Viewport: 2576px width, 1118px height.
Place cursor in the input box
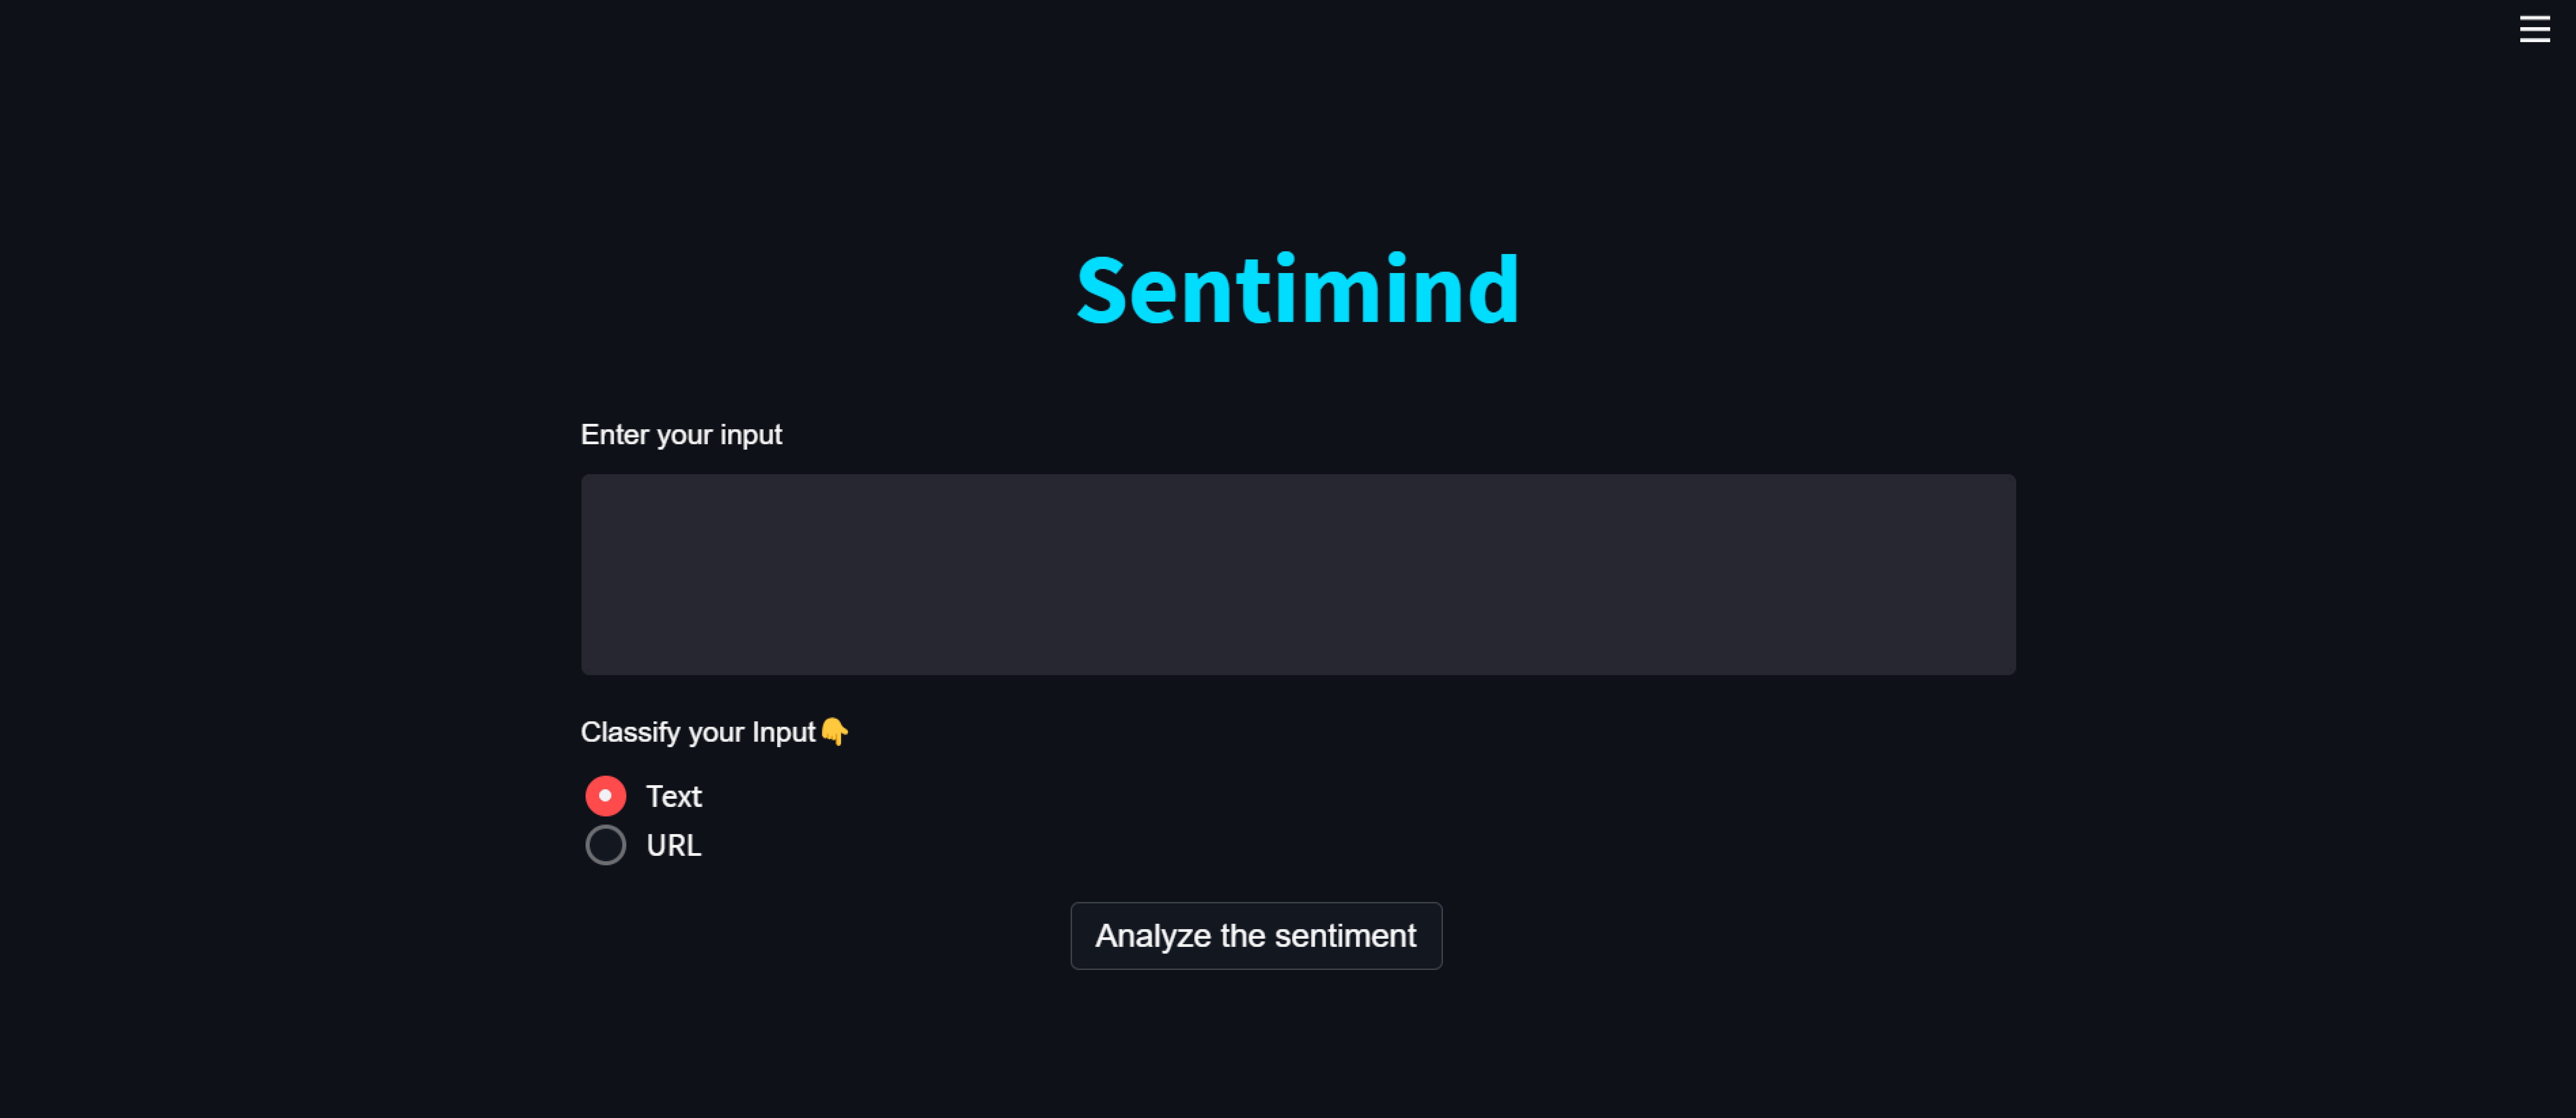coord(1297,574)
